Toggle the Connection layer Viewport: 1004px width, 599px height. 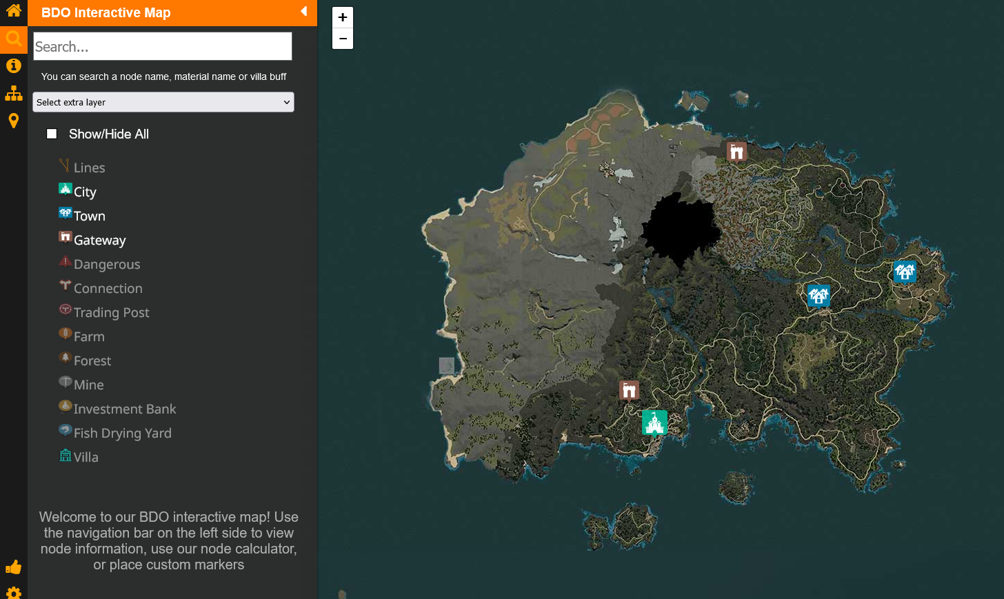pos(101,288)
